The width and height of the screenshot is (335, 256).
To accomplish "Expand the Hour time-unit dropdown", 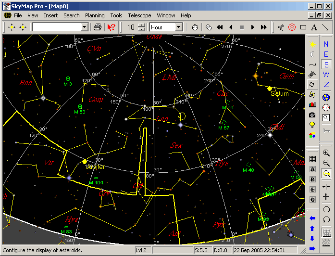I will click(179, 27).
